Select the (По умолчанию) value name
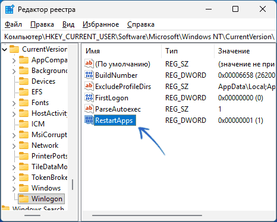 pyautogui.click(x=122, y=64)
